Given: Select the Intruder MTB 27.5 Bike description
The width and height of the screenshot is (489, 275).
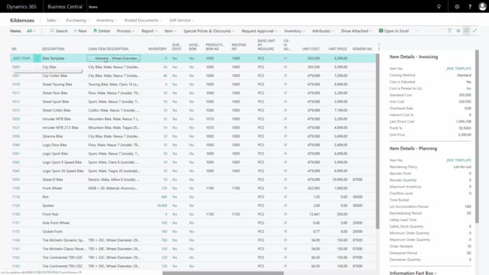Looking at the screenshot, I should (60, 128).
